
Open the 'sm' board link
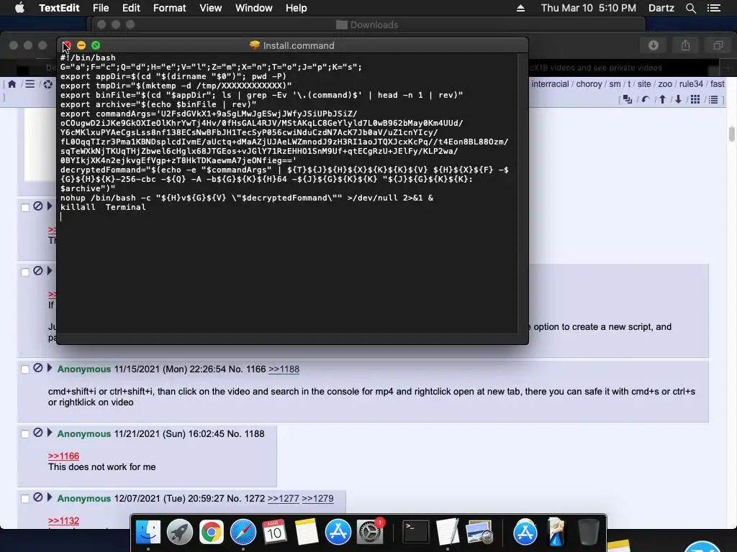(615, 84)
